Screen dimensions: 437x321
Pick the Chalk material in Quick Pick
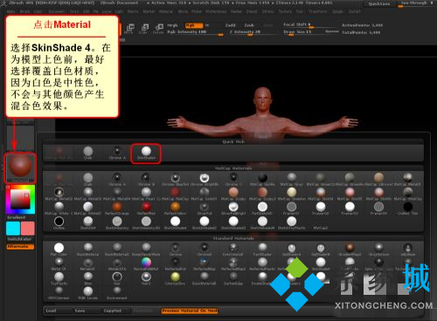(88, 153)
